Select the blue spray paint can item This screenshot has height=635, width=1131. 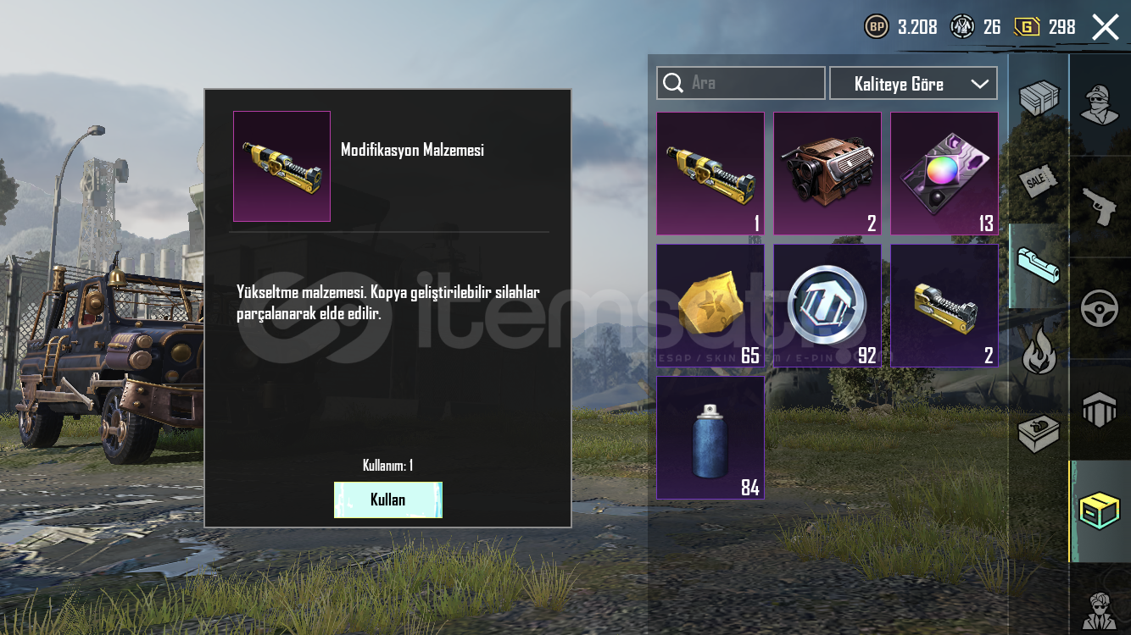tap(710, 438)
